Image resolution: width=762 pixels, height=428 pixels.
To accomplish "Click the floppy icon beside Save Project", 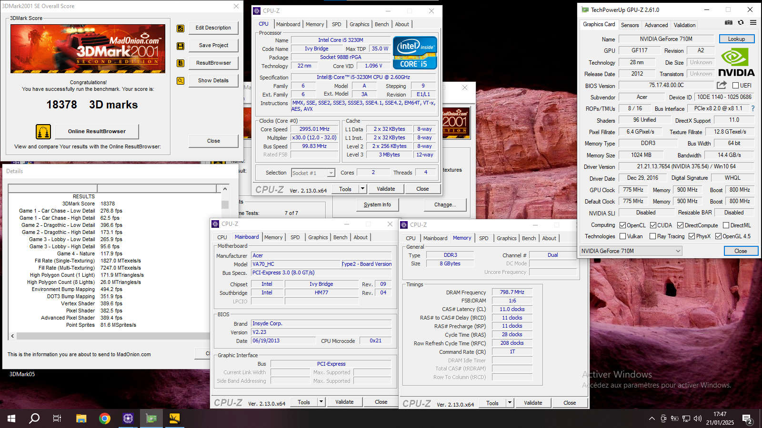I will click(x=180, y=46).
